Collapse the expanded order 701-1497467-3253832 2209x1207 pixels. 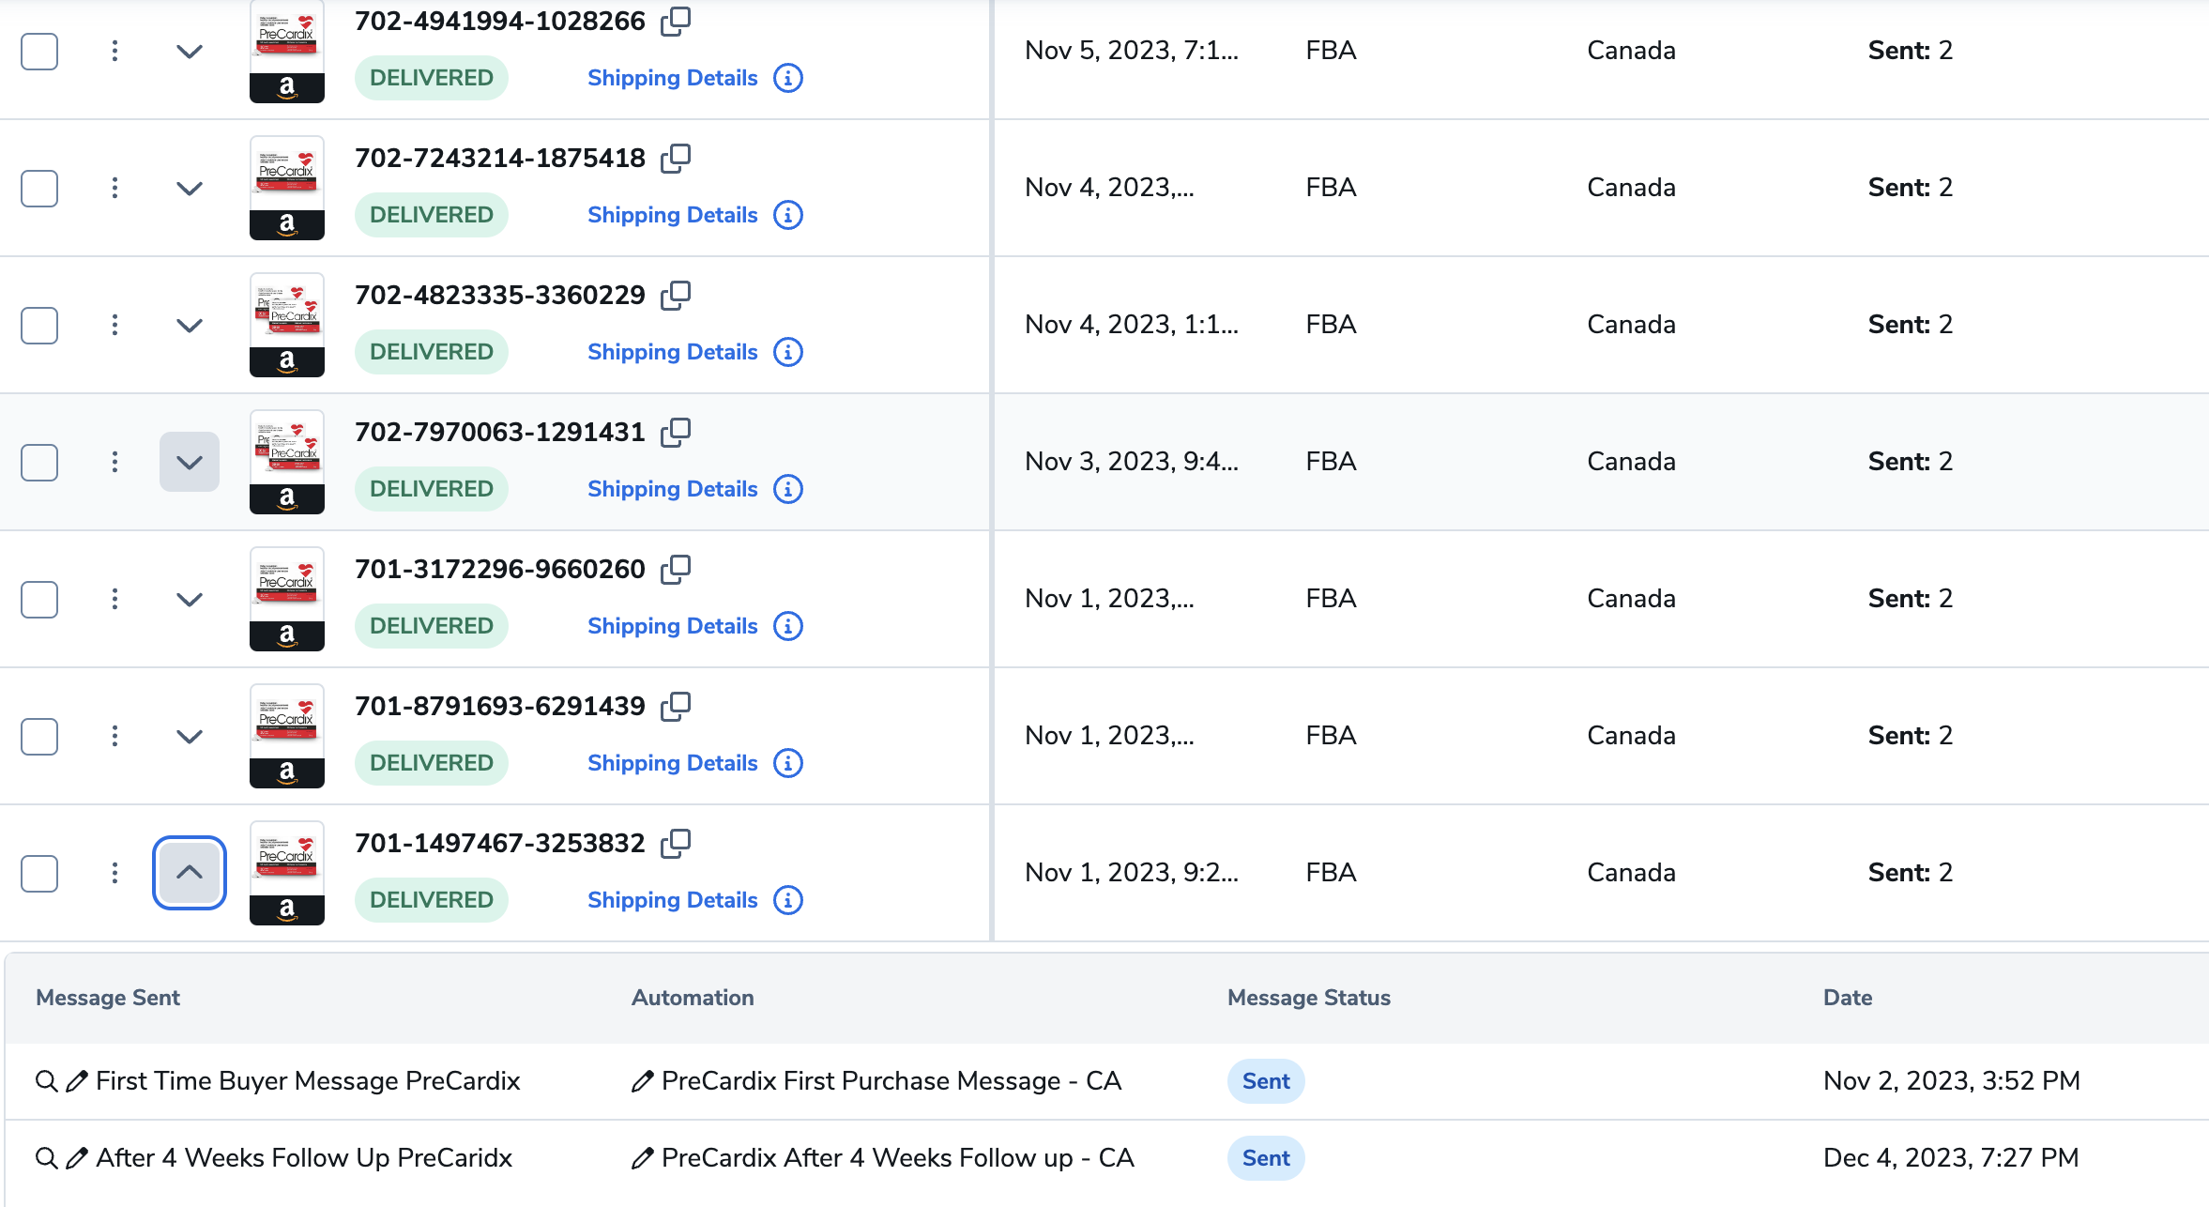pos(190,873)
